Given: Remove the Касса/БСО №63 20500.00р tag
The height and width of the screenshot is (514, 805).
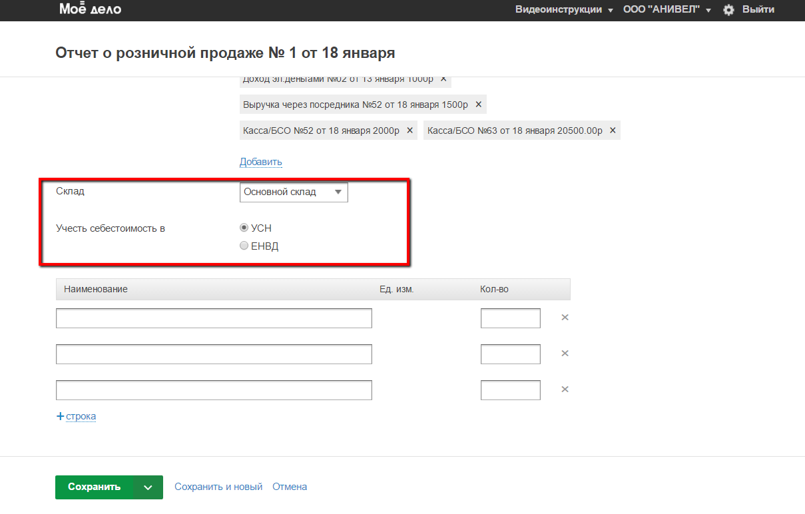Looking at the screenshot, I should pos(613,131).
